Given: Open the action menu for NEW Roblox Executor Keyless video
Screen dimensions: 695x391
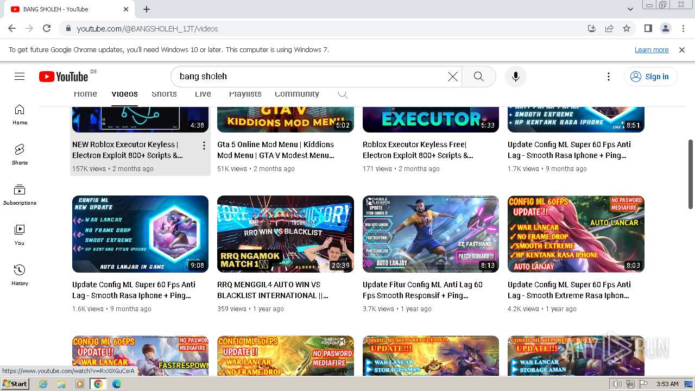Looking at the screenshot, I should pos(204,146).
